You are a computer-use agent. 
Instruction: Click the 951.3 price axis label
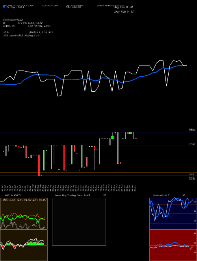point(192,174)
